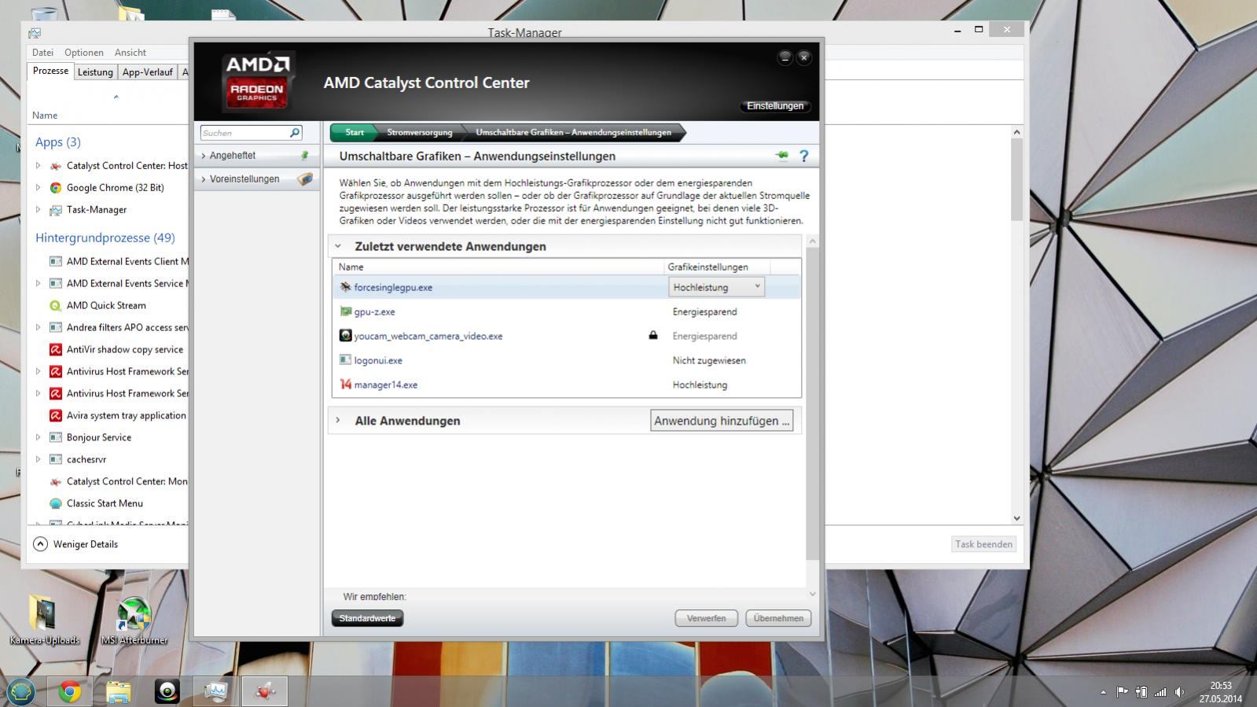Click Task beenden button in Task-Manager
The height and width of the screenshot is (707, 1257).
pos(983,544)
